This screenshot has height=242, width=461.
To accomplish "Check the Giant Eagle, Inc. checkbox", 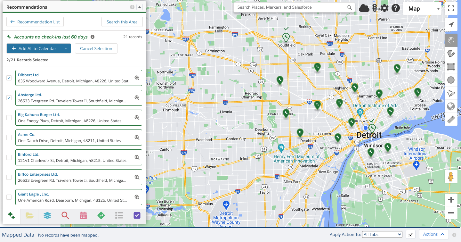I will (9, 197).
